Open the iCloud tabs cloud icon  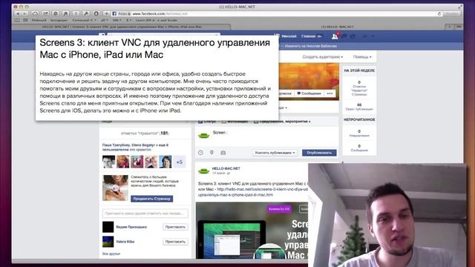(35, 13)
